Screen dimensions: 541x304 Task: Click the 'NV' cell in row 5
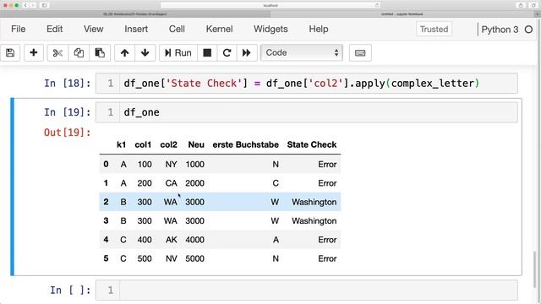(171, 259)
